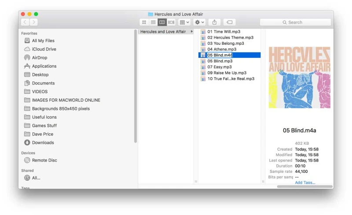Click the Share toolbar button
This screenshot has width=352, height=215.
click(214, 22)
